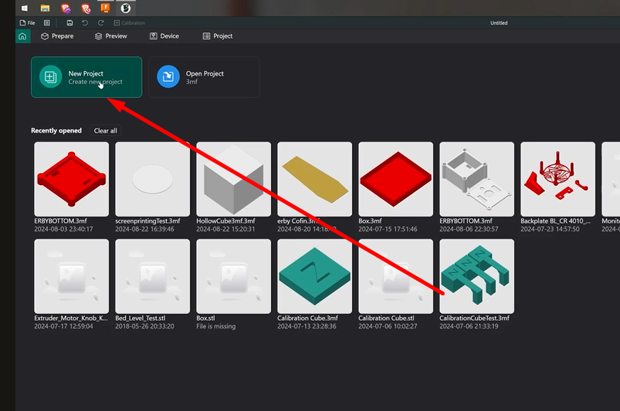Click the CalibrationCubeTest.3mf file name

475,318
